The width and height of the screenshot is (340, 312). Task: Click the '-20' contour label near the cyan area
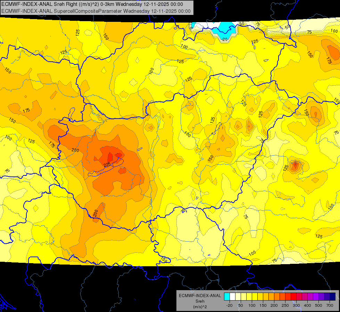tap(225, 39)
